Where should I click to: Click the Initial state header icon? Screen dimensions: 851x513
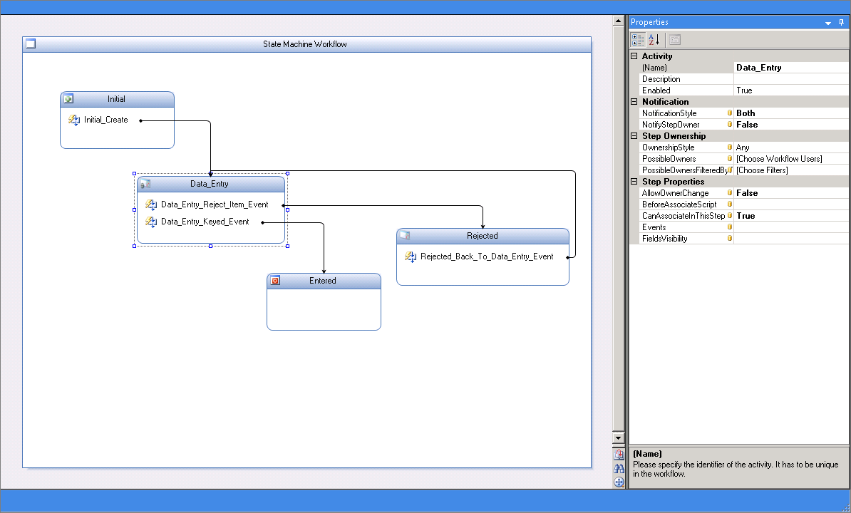point(68,99)
